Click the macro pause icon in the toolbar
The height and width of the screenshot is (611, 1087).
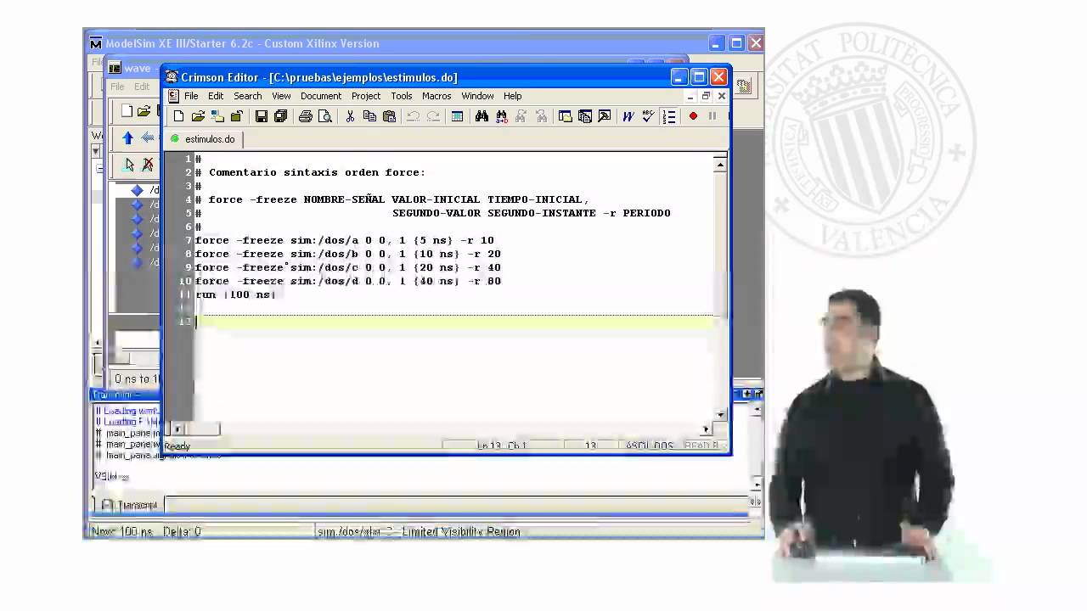point(712,116)
